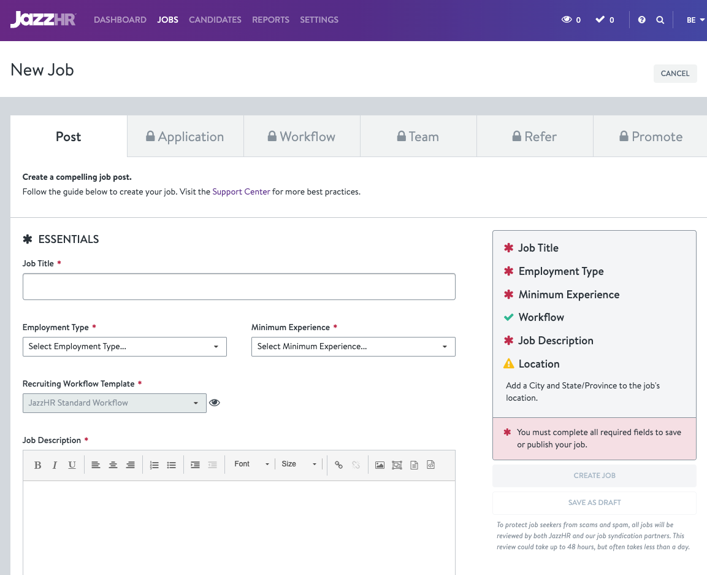Insert a numbered list in the description
Viewport: 707px width, 575px height.
point(155,465)
